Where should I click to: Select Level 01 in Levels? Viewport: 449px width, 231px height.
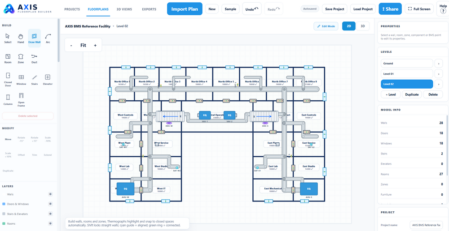point(407,74)
